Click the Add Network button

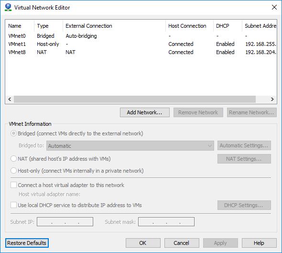(145, 112)
